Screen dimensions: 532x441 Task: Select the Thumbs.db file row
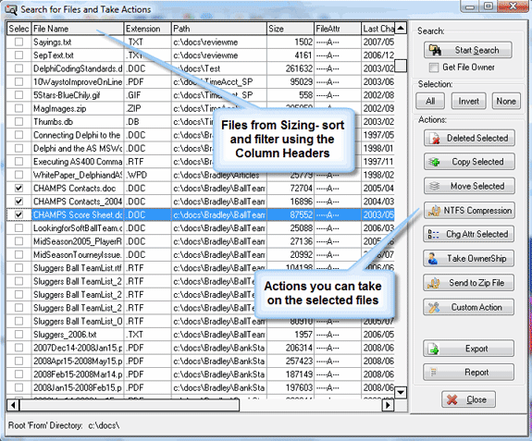coord(200,121)
